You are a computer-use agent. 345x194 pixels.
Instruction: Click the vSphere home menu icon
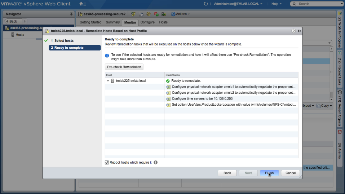click(82, 4)
